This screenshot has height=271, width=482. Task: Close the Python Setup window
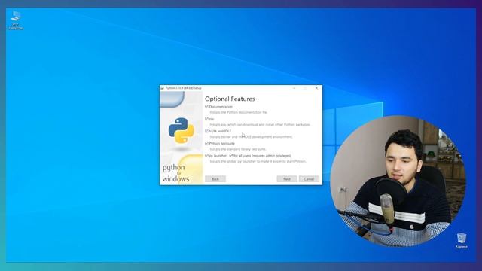pos(316,88)
